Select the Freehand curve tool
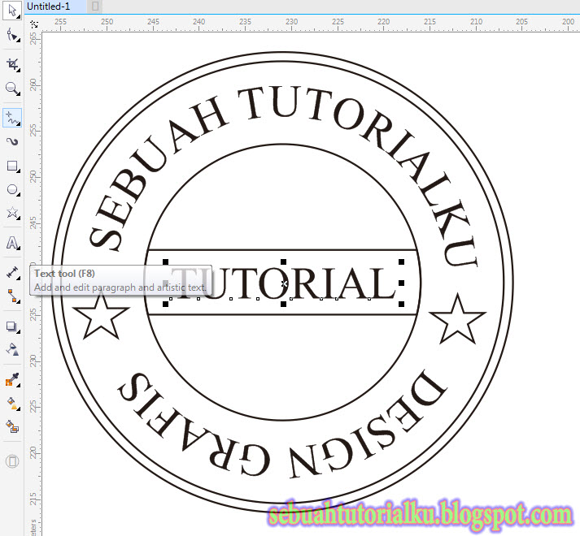This screenshot has width=580, height=536. click(x=12, y=118)
